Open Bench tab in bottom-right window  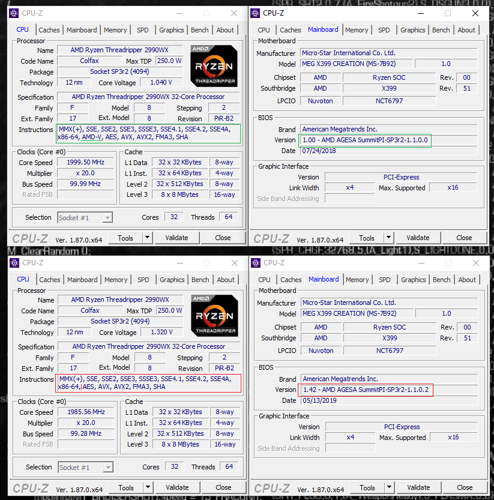click(442, 280)
